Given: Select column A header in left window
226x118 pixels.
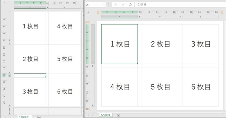Looking at the screenshot, I should (30, 7).
